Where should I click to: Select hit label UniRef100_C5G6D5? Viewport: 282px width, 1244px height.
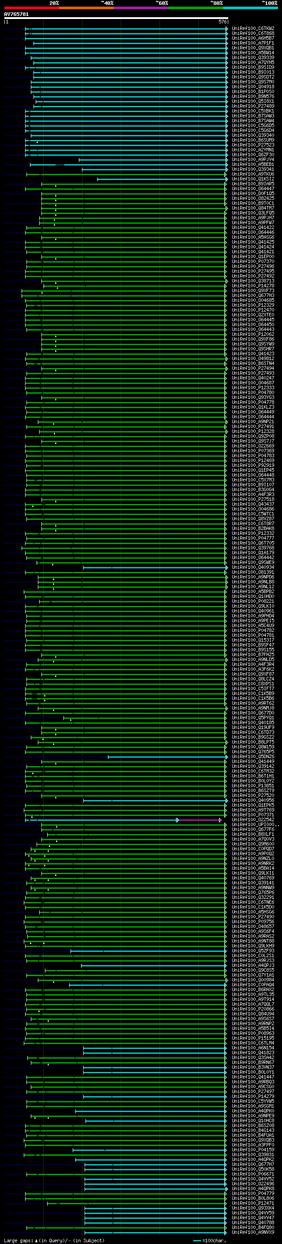[253, 126]
